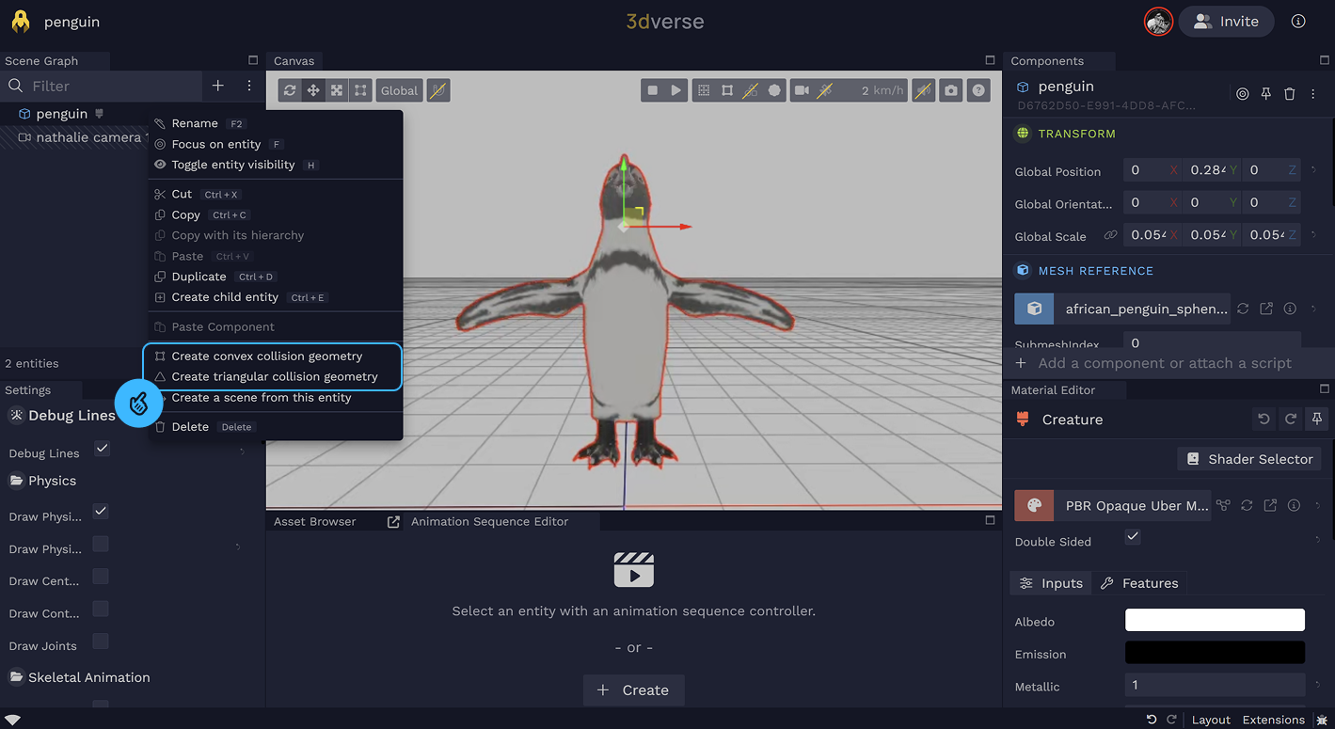Toggle the muted sound icon in canvas toolbar
Viewport: 1335px width, 729px height.
point(925,90)
